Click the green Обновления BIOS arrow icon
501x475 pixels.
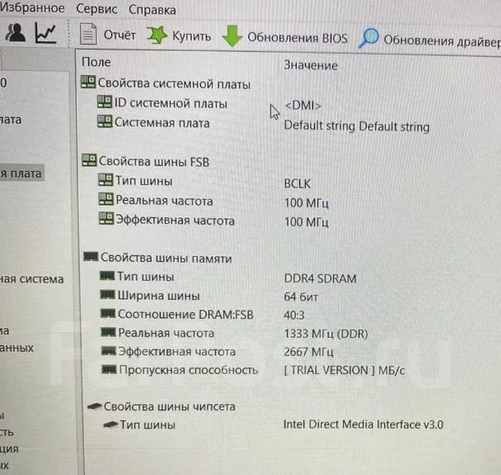(x=232, y=36)
